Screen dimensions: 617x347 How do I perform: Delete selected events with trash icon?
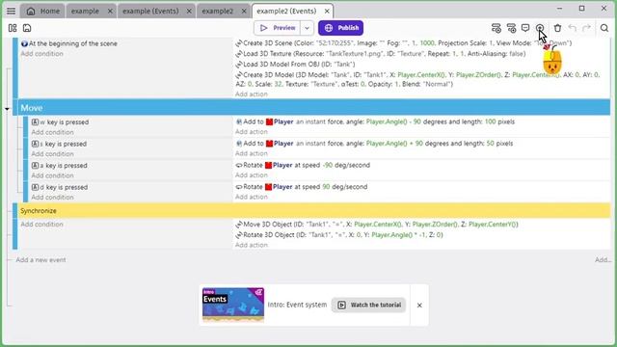pos(557,28)
